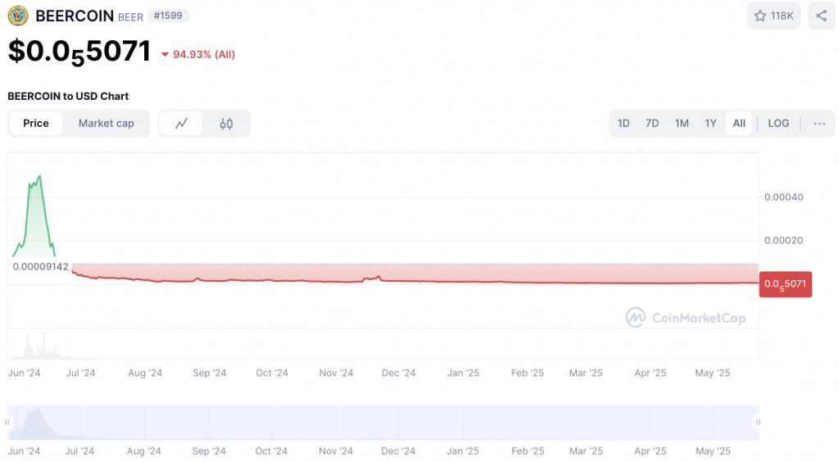Click the Dec '24 main chart axis label
Image resolution: width=839 pixels, height=462 pixels.
pyautogui.click(x=398, y=373)
